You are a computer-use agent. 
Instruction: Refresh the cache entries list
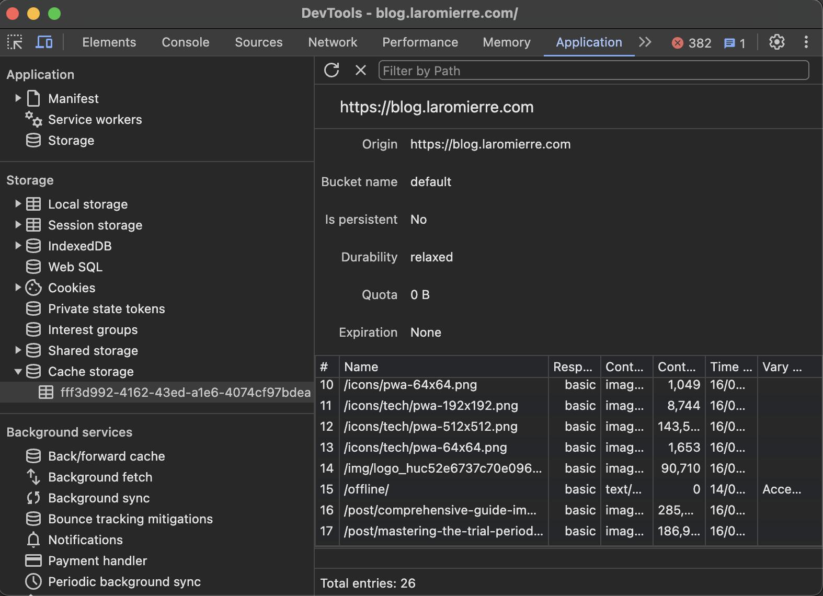(x=332, y=70)
